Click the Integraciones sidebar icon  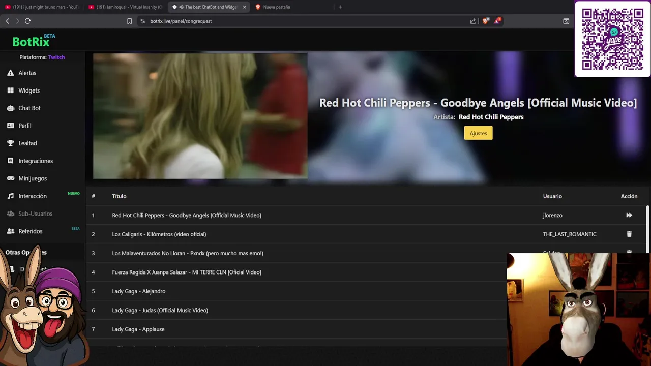click(x=10, y=161)
